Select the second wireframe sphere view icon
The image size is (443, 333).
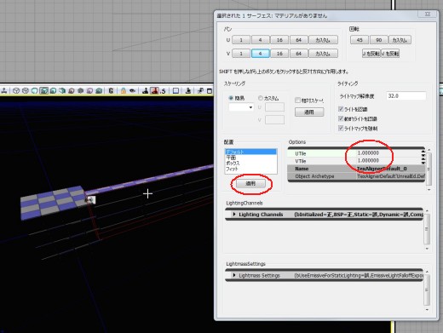[x=26, y=91]
